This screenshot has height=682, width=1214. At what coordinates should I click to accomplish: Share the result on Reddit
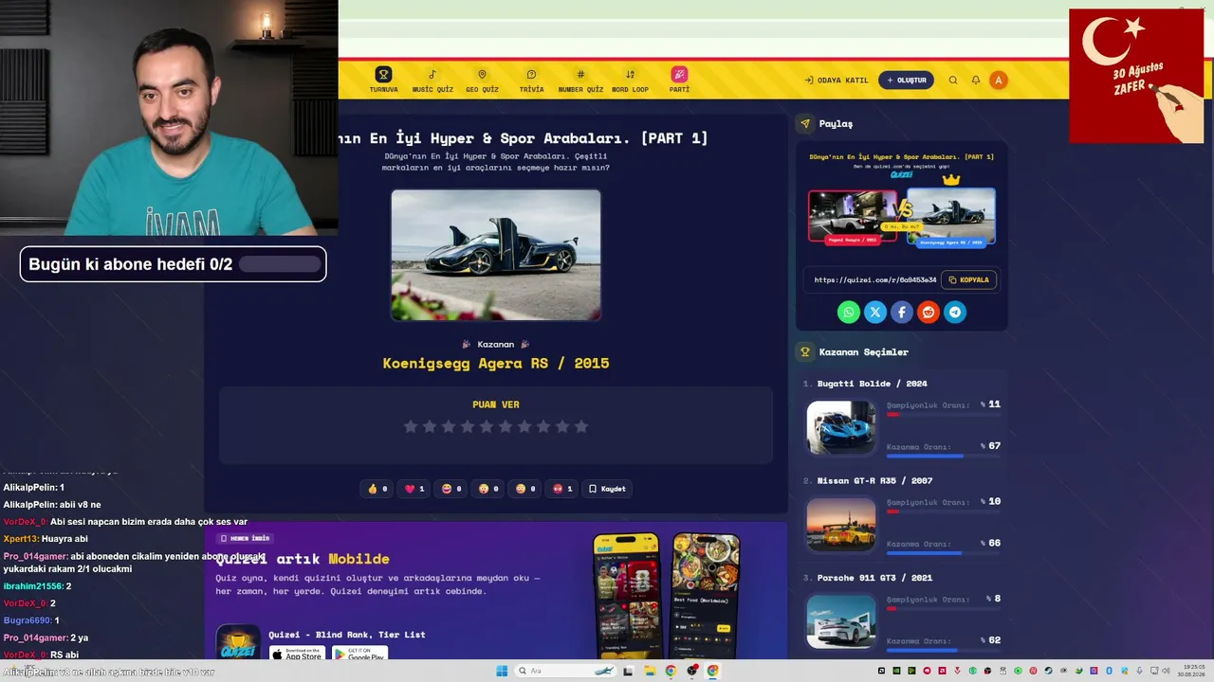tap(929, 312)
